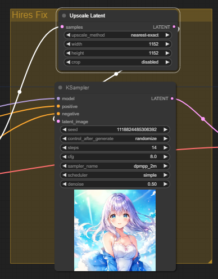Click the model input socket on KSampler

click(x=58, y=98)
